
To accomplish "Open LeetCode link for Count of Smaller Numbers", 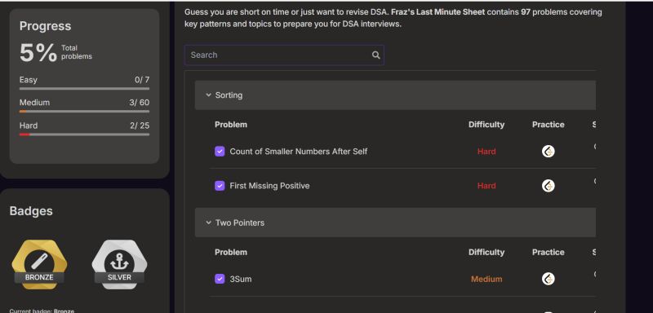I will tap(548, 152).
